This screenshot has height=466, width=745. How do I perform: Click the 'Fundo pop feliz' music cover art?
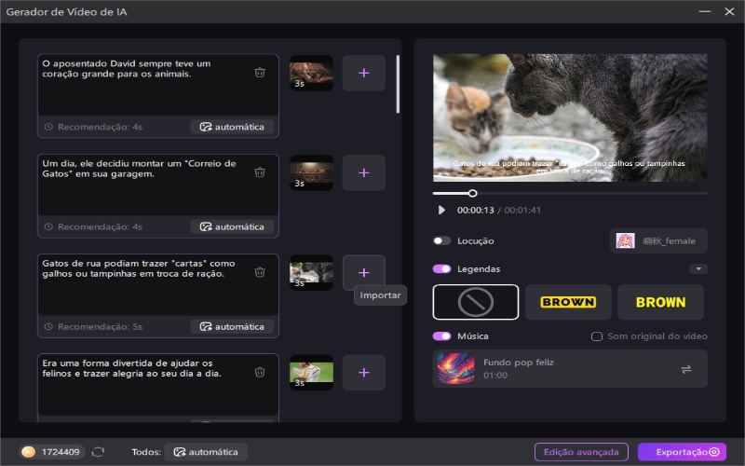tap(455, 368)
